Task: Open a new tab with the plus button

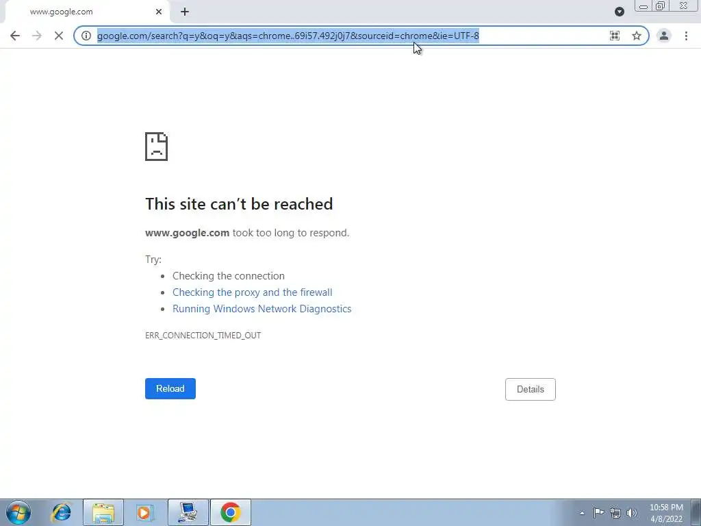Action: pos(185,12)
